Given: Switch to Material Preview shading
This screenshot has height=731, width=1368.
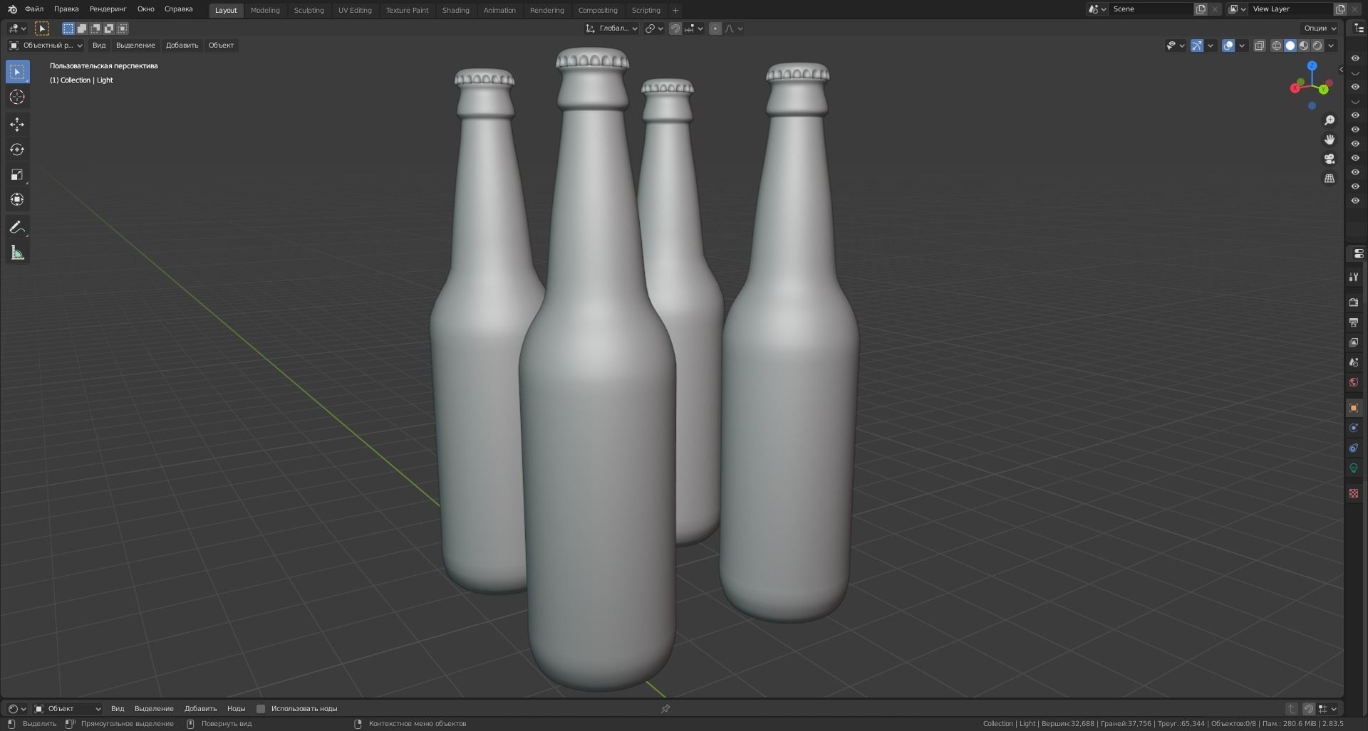Looking at the screenshot, I should 1304,46.
